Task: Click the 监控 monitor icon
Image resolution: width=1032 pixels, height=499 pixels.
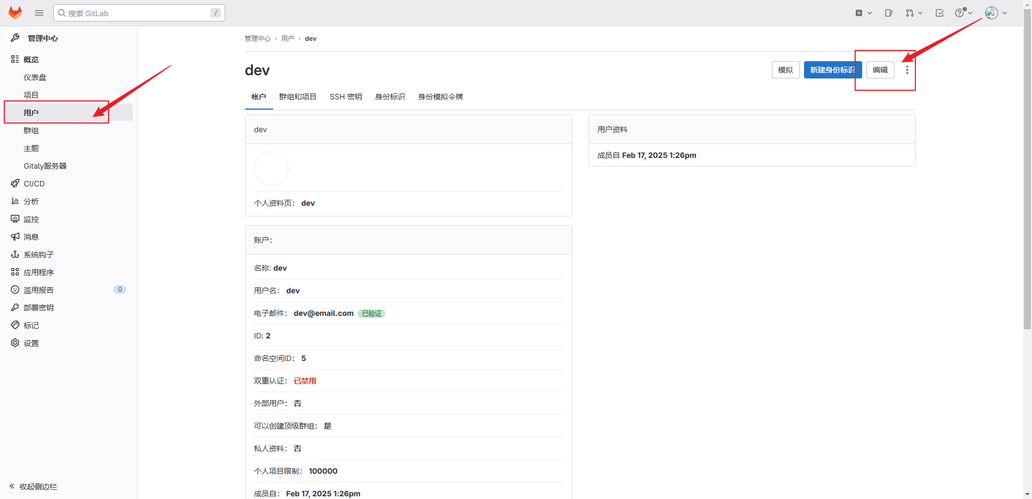Action: pos(15,219)
